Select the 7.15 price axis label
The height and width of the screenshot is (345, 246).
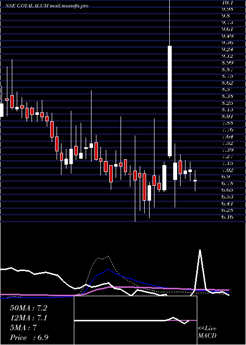(x=227, y=164)
